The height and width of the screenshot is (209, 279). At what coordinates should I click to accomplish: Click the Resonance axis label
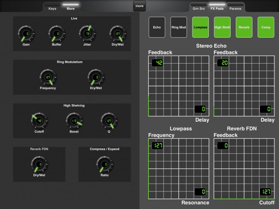click(x=195, y=202)
